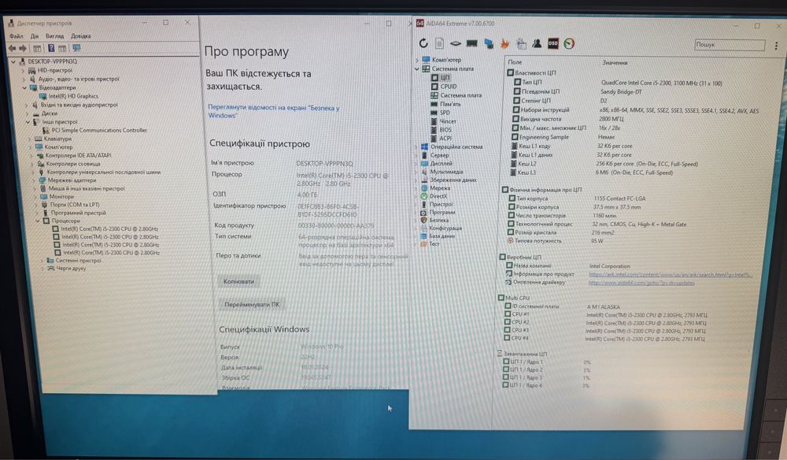Screen dimensions: 787x460
Task: Click Поле column header in AIDA64
Action: click(515, 62)
